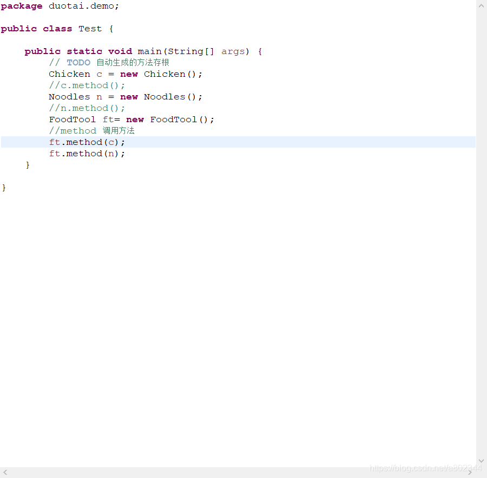The height and width of the screenshot is (478, 487).
Task: Click the horizontal scrollbar right arrow
Action: (470, 473)
